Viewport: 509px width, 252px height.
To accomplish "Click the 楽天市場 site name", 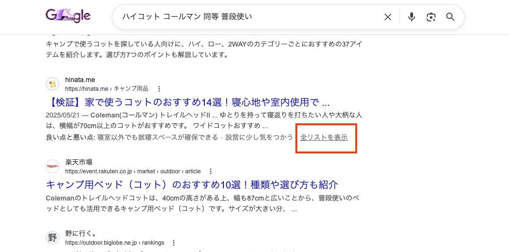I will (x=79, y=162).
